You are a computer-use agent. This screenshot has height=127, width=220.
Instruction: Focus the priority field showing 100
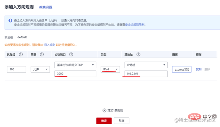pyautogui.click(x=16, y=69)
